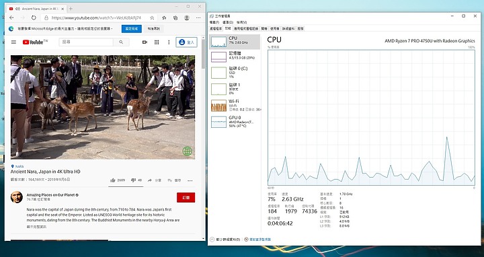Open the YouTube apps grid
Screen dimensions: 484x257
coord(157,42)
